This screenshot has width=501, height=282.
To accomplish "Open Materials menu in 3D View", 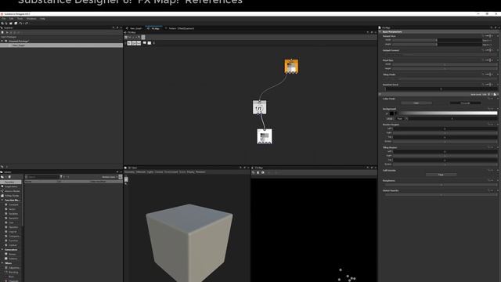I will pyautogui.click(x=141, y=172).
